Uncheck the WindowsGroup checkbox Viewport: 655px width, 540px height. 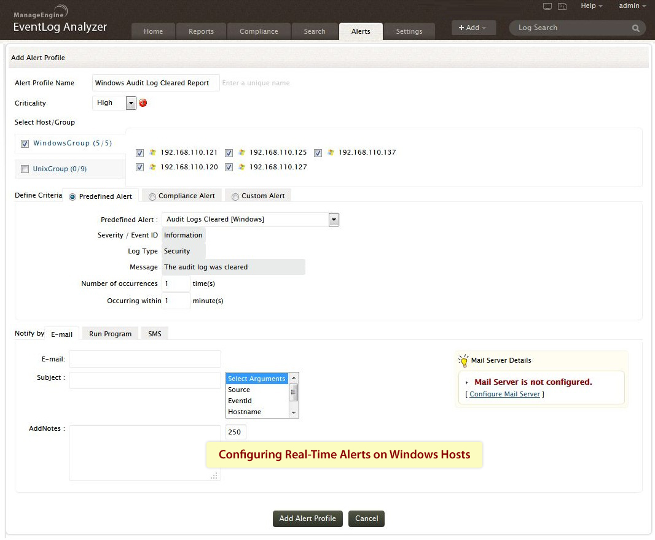click(x=25, y=144)
